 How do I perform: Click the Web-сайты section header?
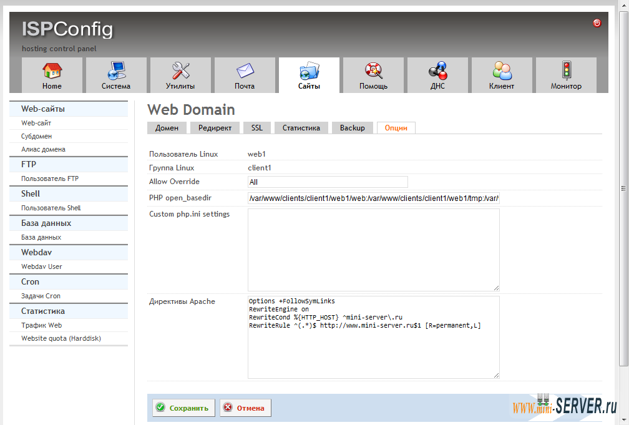[x=69, y=109]
